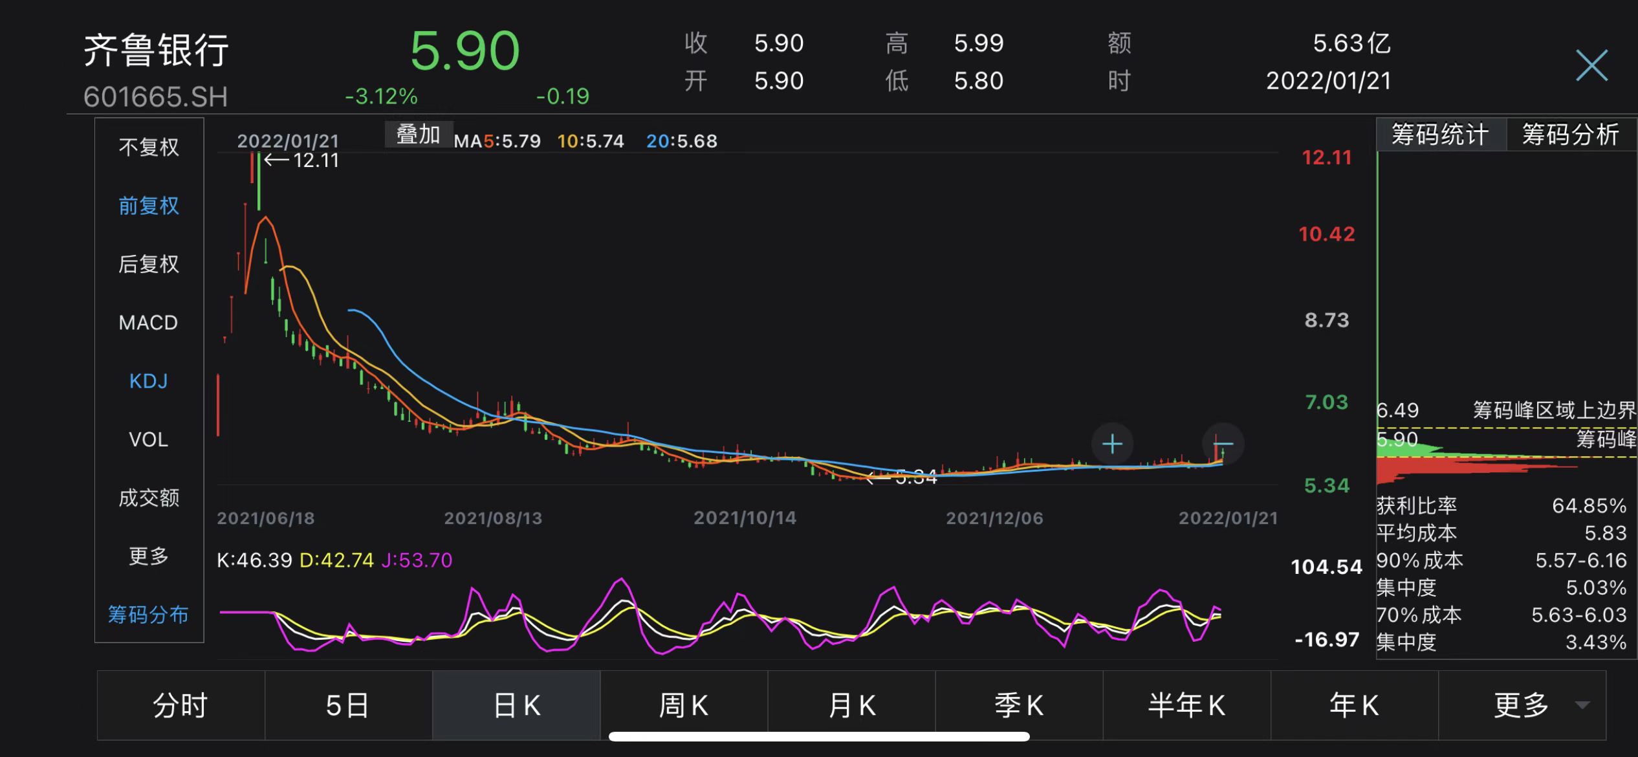
Task: Switch to 周K weekly candlestick view
Action: point(684,705)
